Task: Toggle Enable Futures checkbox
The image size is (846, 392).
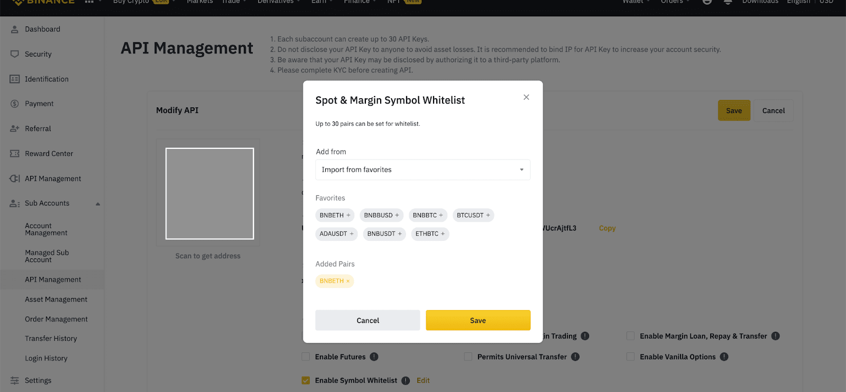Action: tap(306, 357)
